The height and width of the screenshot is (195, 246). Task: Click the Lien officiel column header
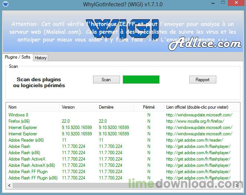[202, 107]
